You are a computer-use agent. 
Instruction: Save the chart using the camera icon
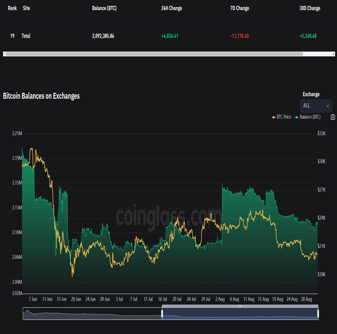(333, 117)
